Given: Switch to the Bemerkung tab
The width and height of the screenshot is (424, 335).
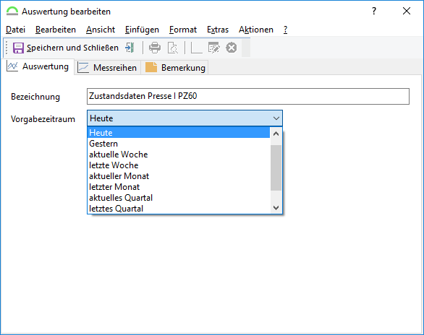Looking at the screenshot, I should tap(175, 67).
